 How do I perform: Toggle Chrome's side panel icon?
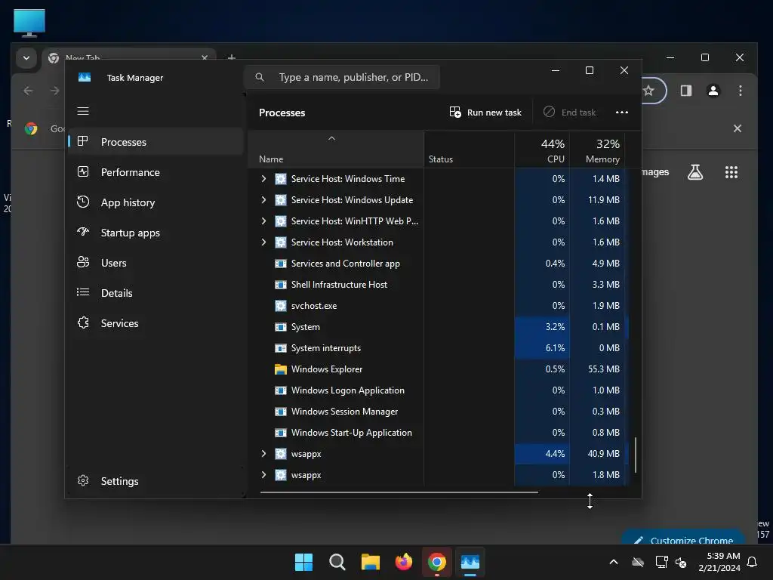click(x=685, y=91)
